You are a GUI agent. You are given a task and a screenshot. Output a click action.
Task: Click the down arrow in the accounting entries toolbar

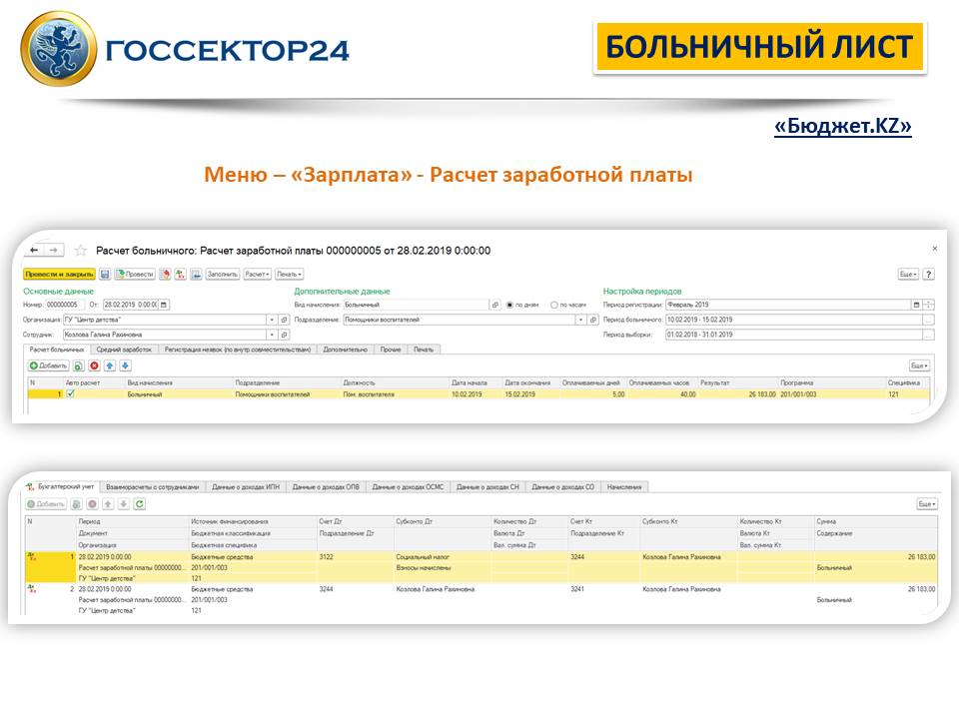(x=124, y=503)
